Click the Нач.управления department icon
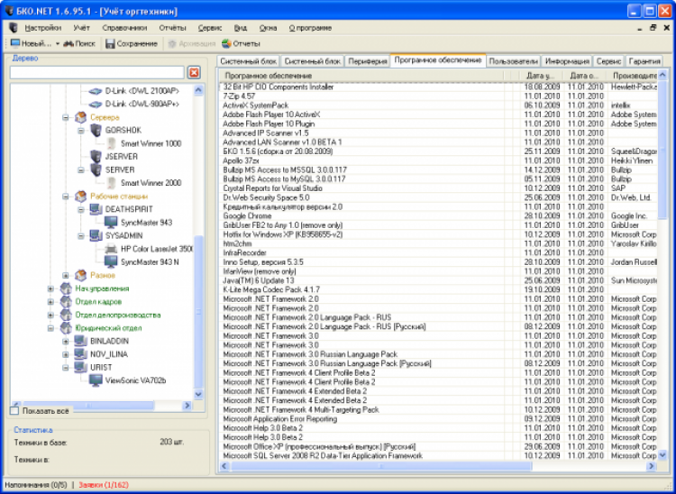 66,288
